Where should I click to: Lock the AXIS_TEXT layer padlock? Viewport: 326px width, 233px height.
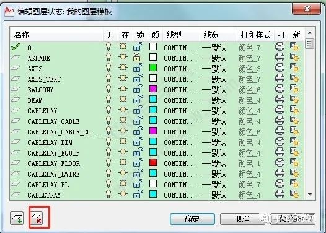tap(138, 79)
